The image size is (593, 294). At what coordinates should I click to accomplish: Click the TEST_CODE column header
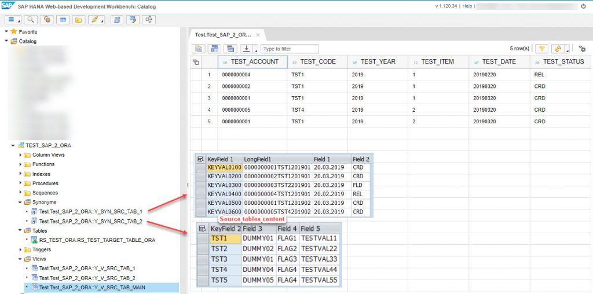(317, 61)
